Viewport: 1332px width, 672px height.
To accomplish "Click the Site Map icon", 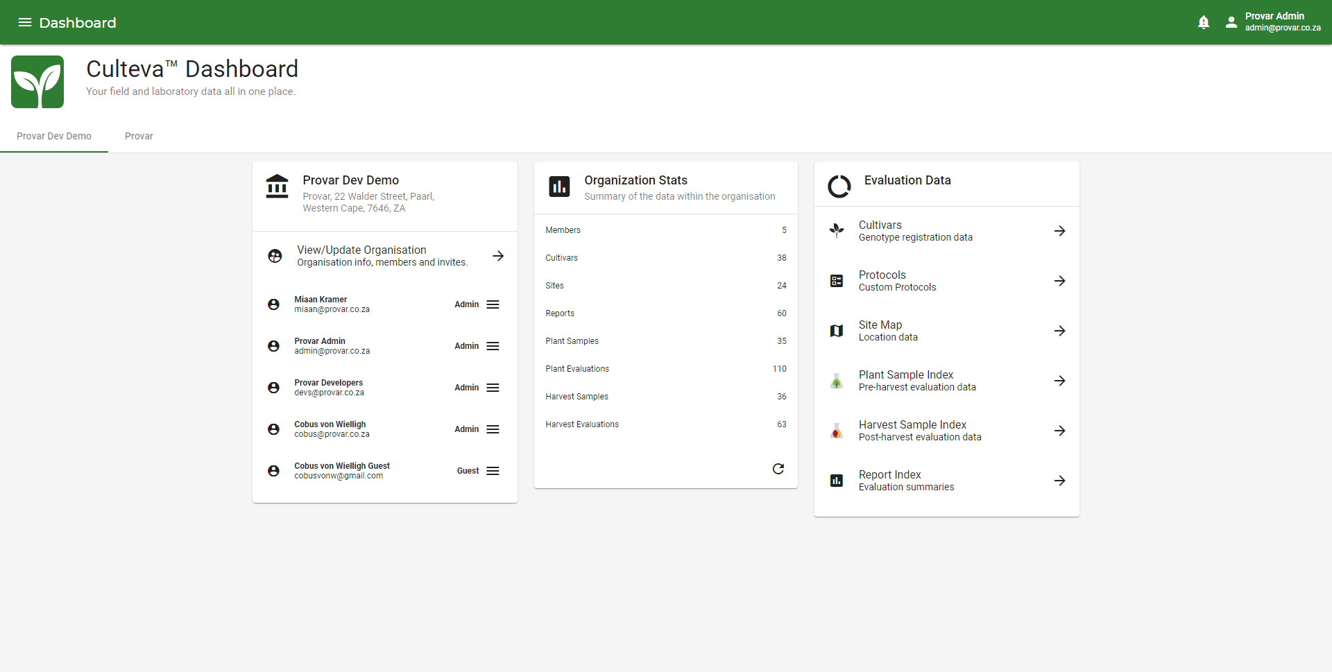I will point(837,331).
